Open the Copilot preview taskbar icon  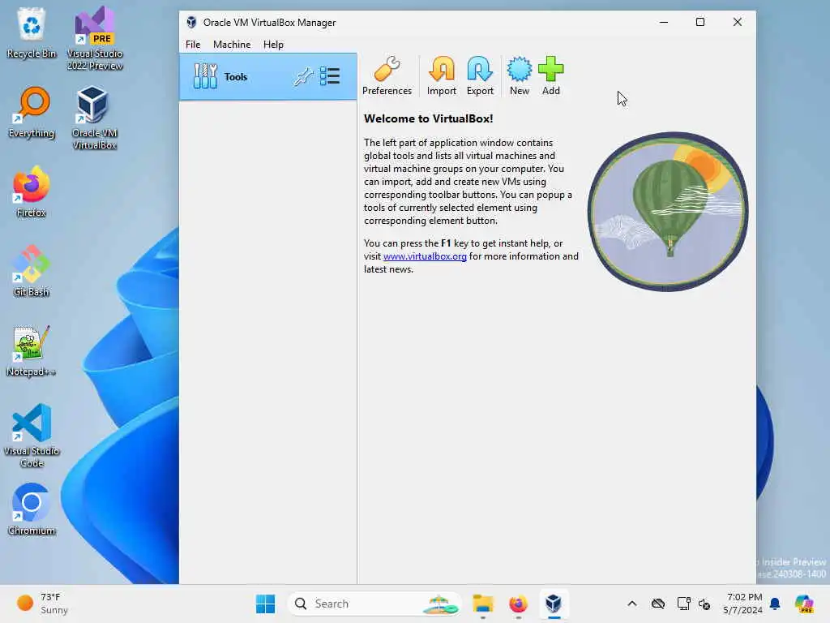tap(804, 604)
